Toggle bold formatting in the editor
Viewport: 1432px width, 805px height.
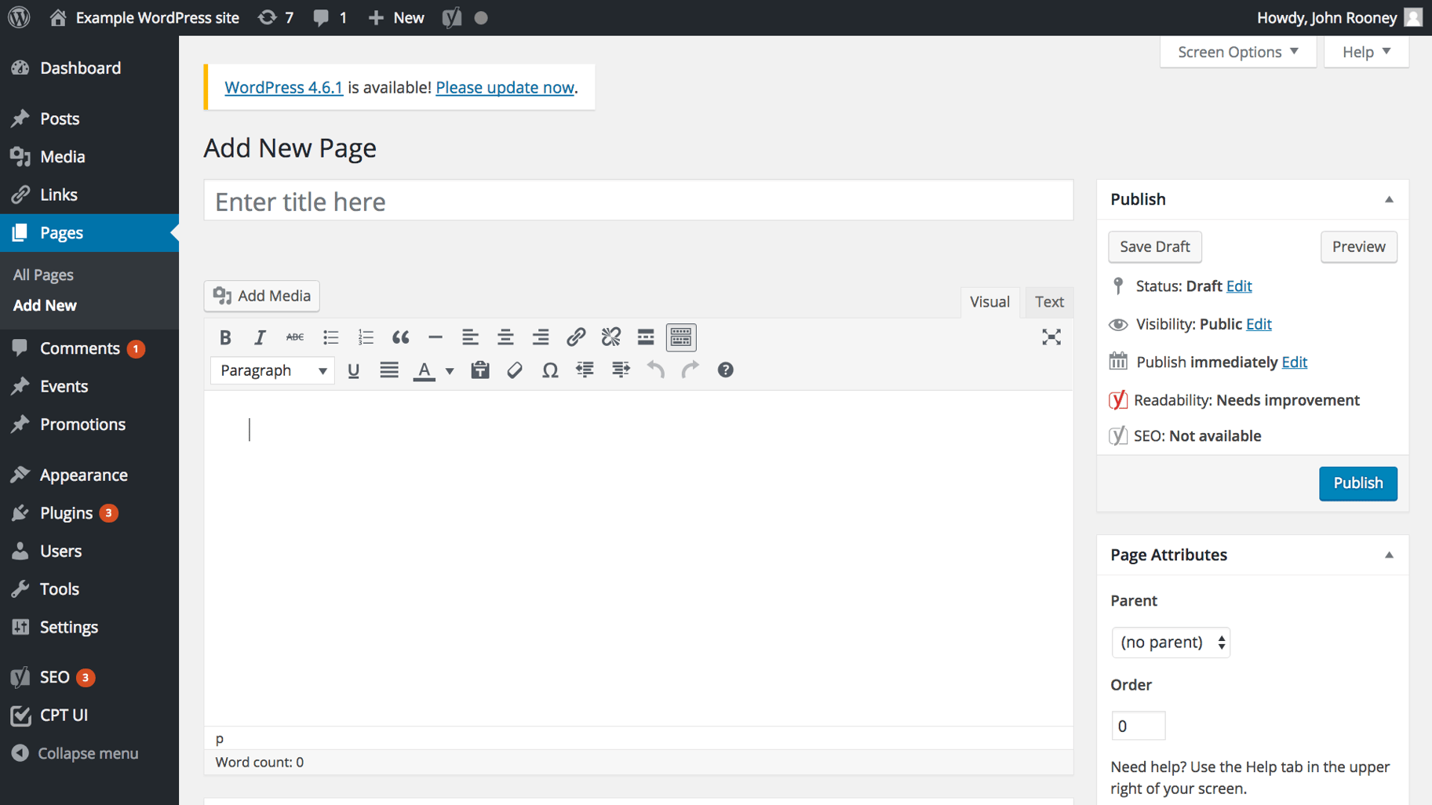[x=224, y=337]
